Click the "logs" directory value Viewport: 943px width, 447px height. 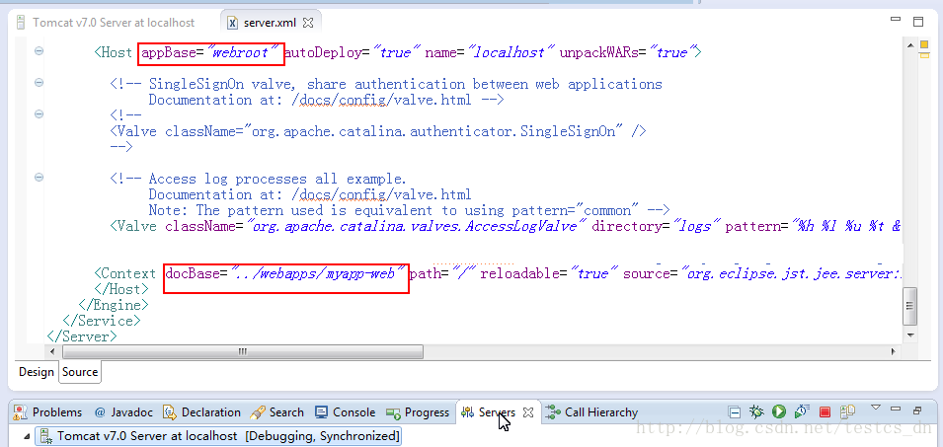pos(696,227)
